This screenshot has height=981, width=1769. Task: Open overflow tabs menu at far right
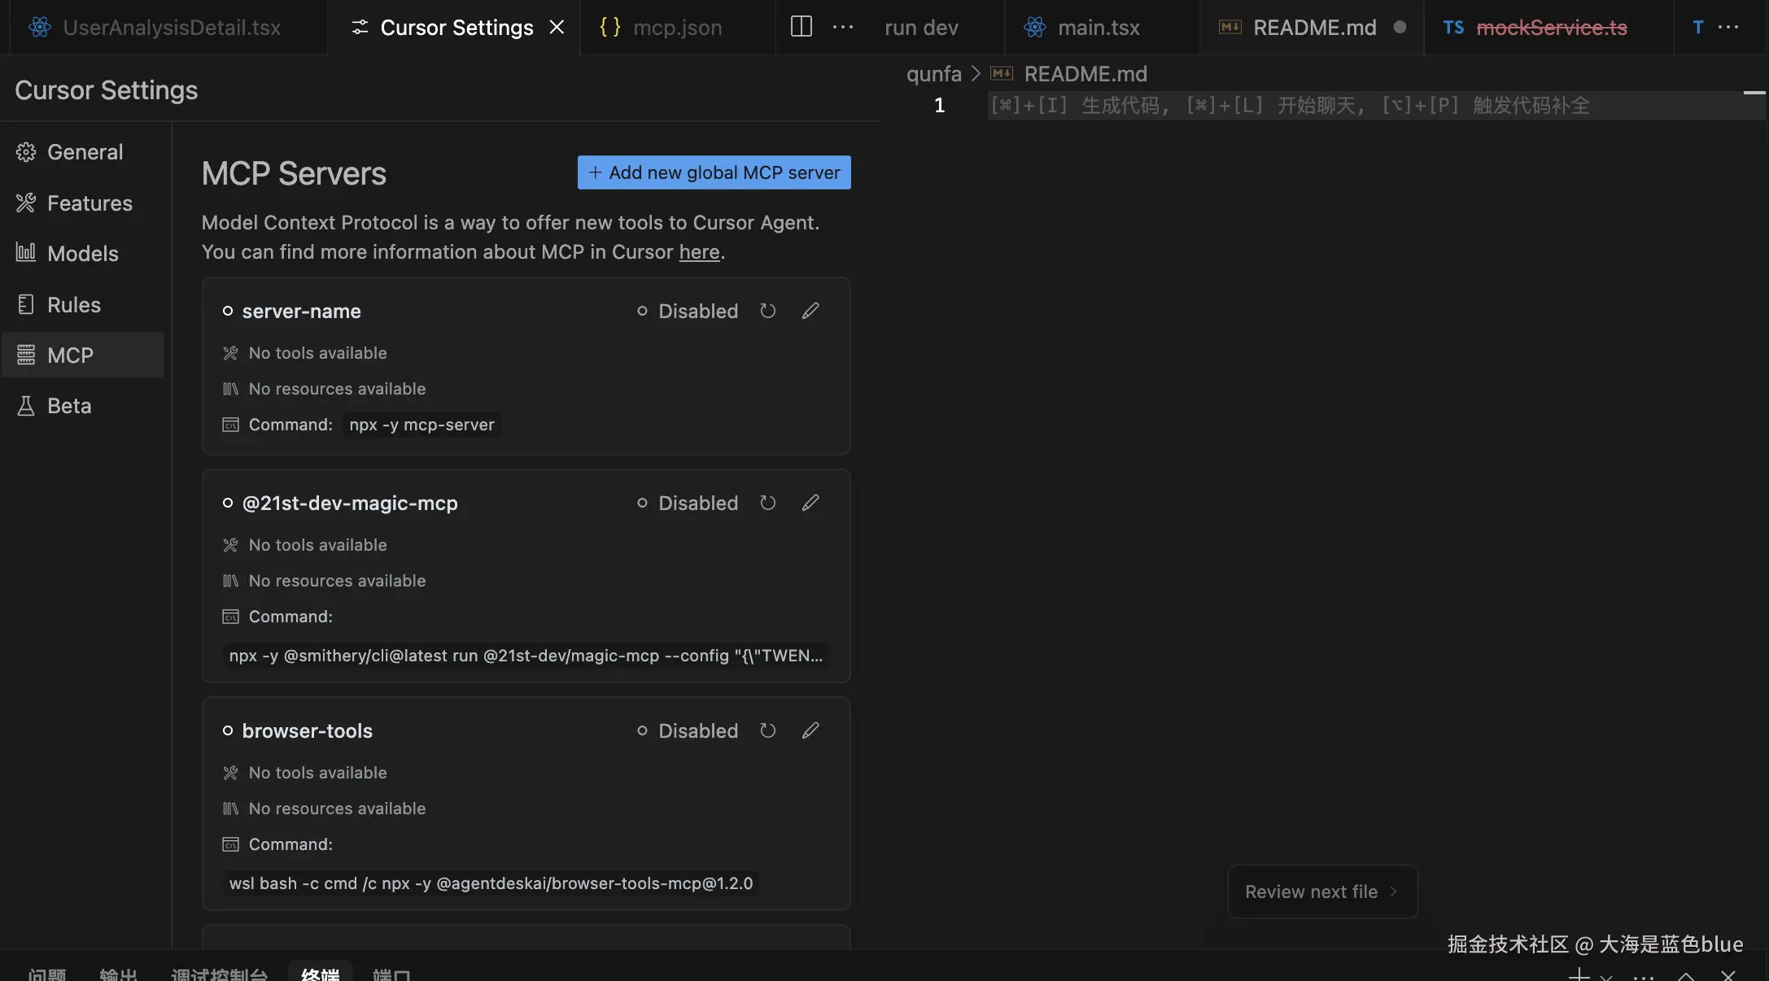pos(1728,27)
